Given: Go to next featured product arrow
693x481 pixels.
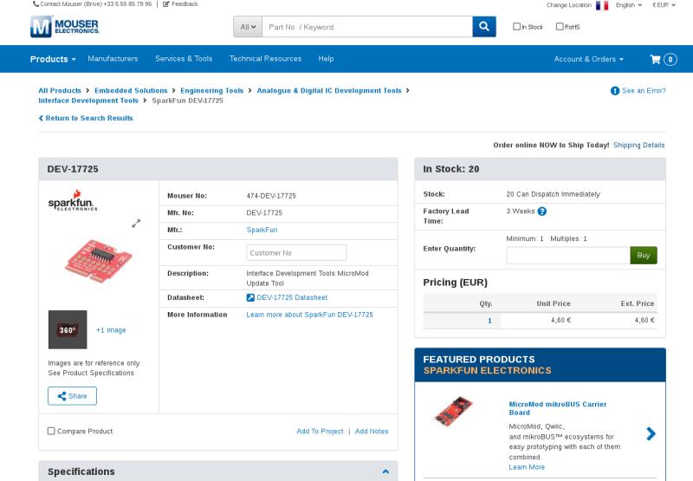Looking at the screenshot, I should tap(651, 433).
